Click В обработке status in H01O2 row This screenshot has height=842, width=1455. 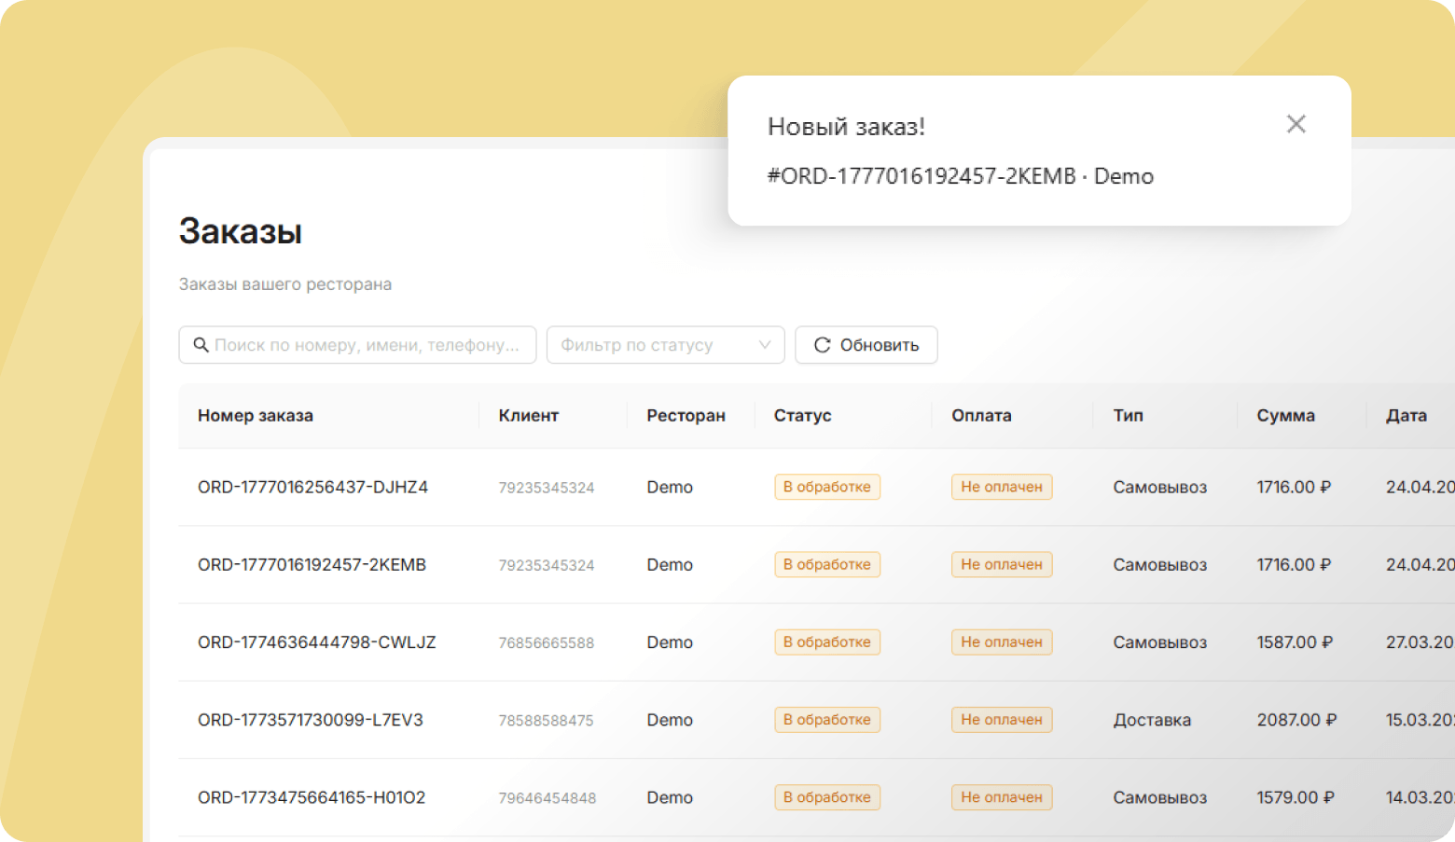click(x=827, y=797)
